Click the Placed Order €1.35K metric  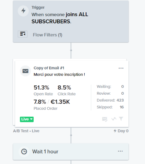click(52, 105)
